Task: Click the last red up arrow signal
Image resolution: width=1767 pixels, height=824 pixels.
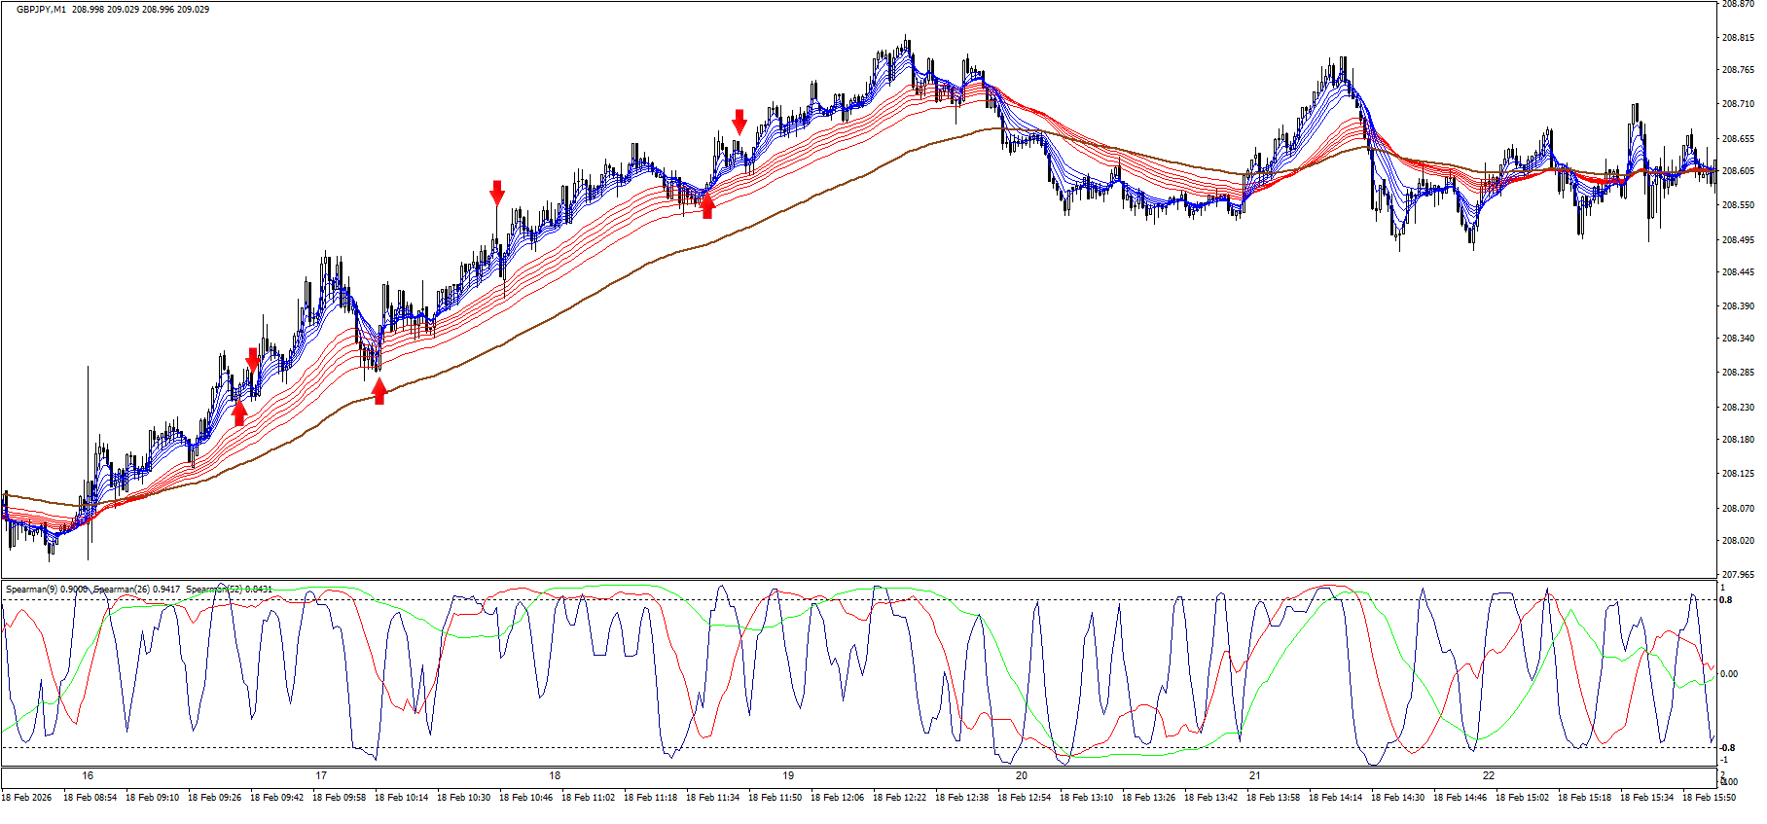Action: coord(707,205)
